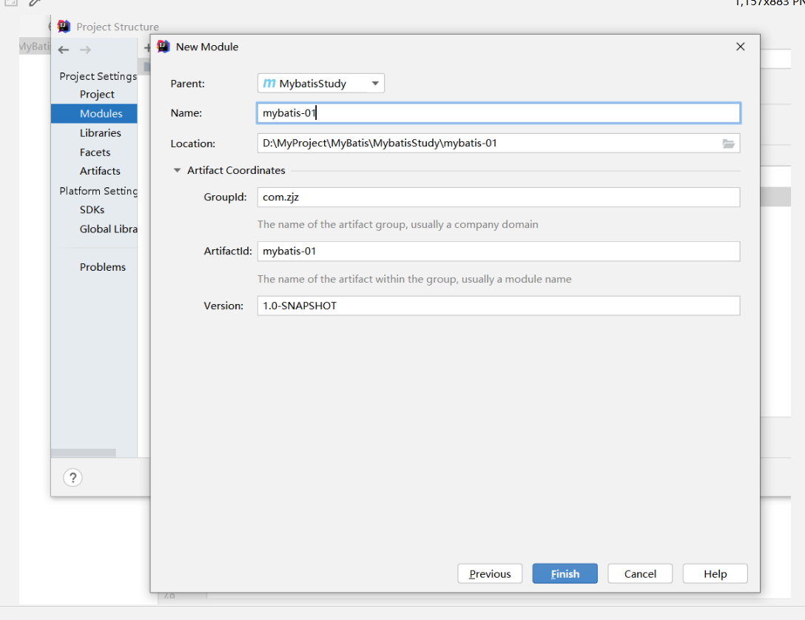Image resolution: width=805 pixels, height=620 pixels.
Task: Open Global Libraries section
Action: pyautogui.click(x=108, y=229)
